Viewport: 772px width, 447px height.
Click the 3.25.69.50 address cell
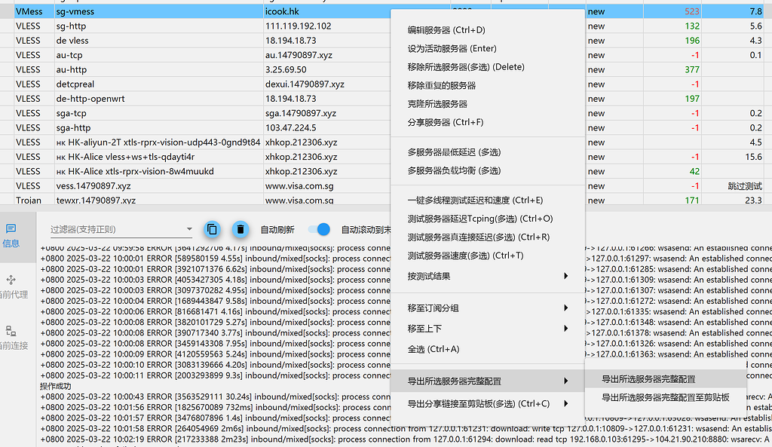(x=327, y=69)
